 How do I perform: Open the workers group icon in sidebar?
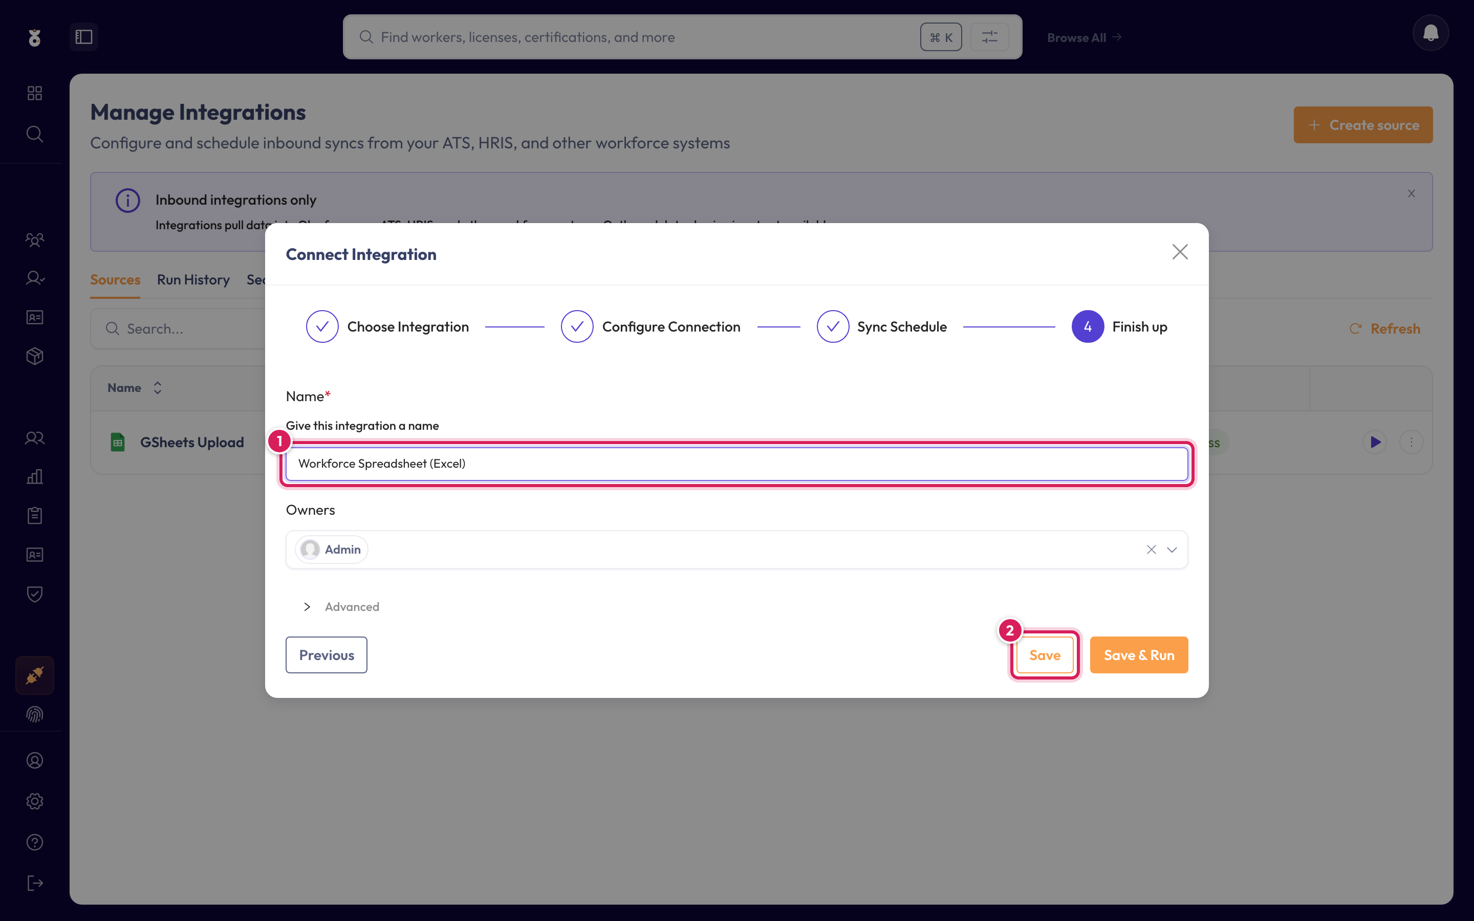35,239
